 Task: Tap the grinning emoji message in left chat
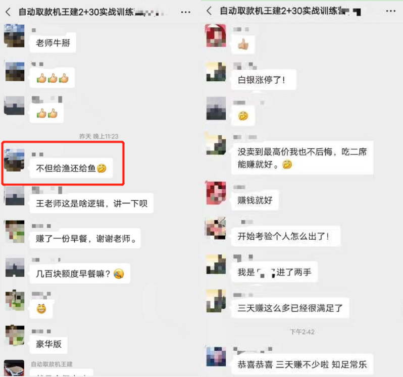[x=41, y=309]
